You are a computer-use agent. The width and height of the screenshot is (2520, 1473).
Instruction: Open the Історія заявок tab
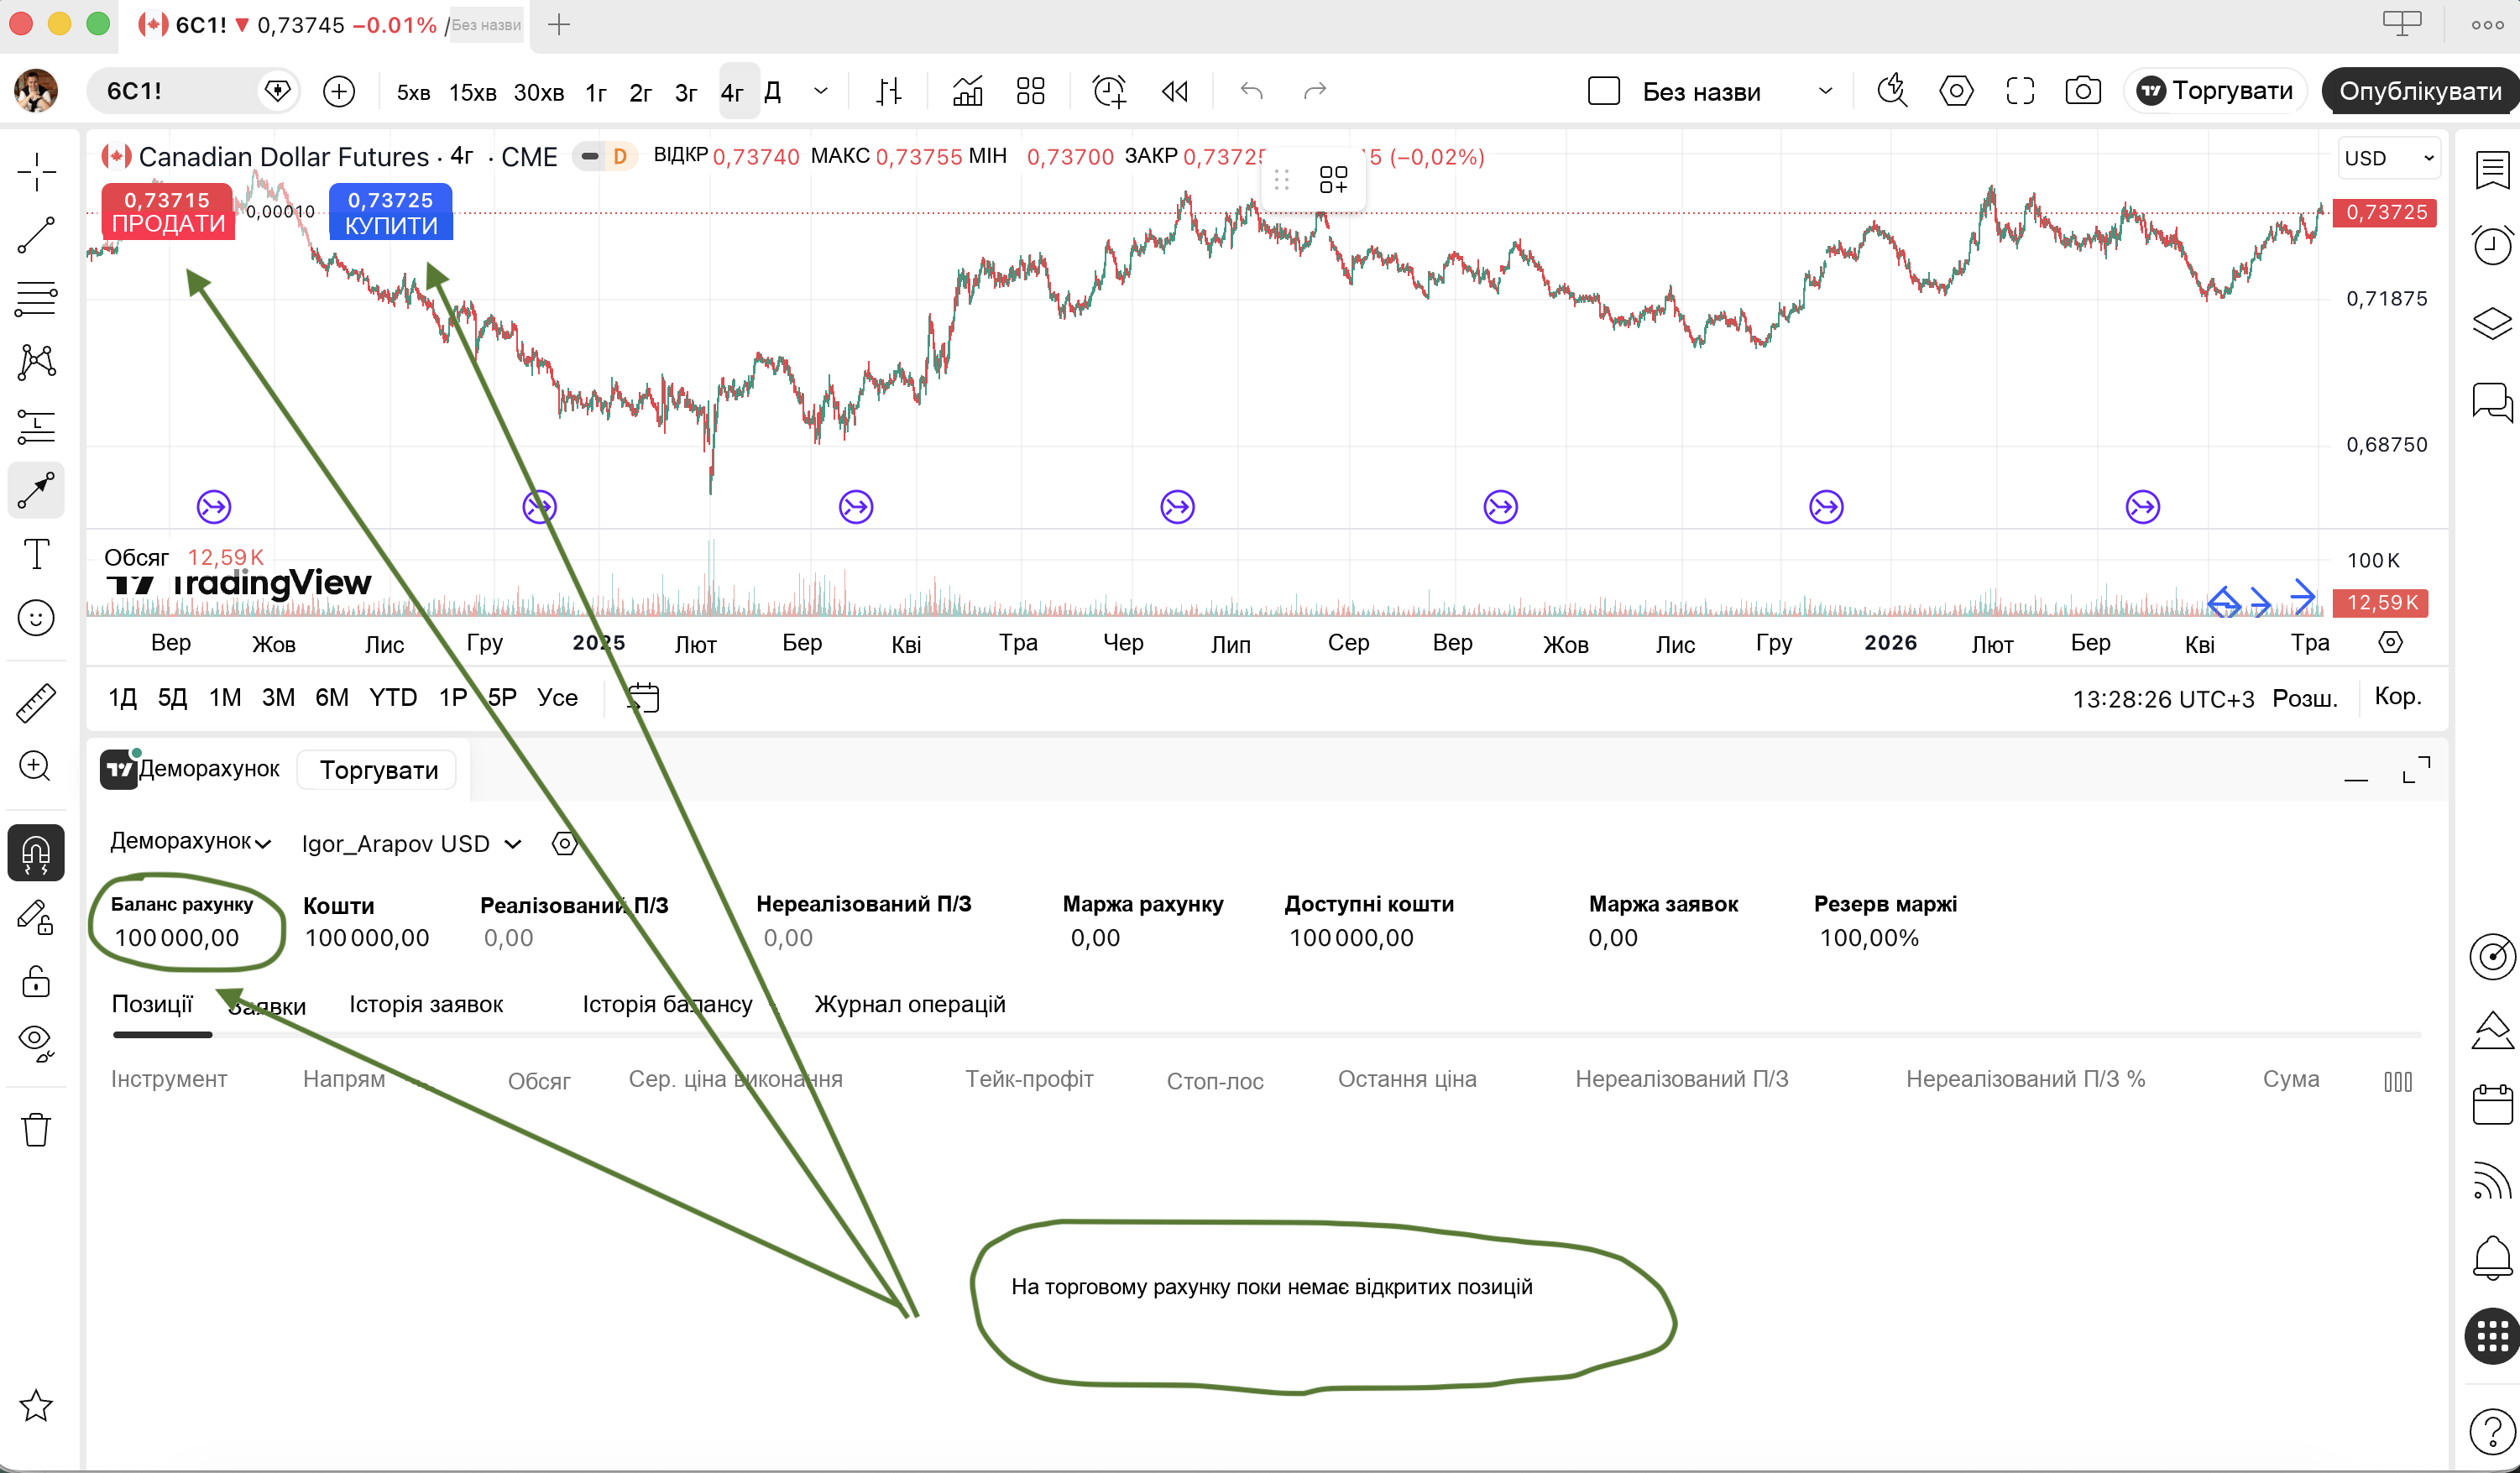(x=426, y=1004)
